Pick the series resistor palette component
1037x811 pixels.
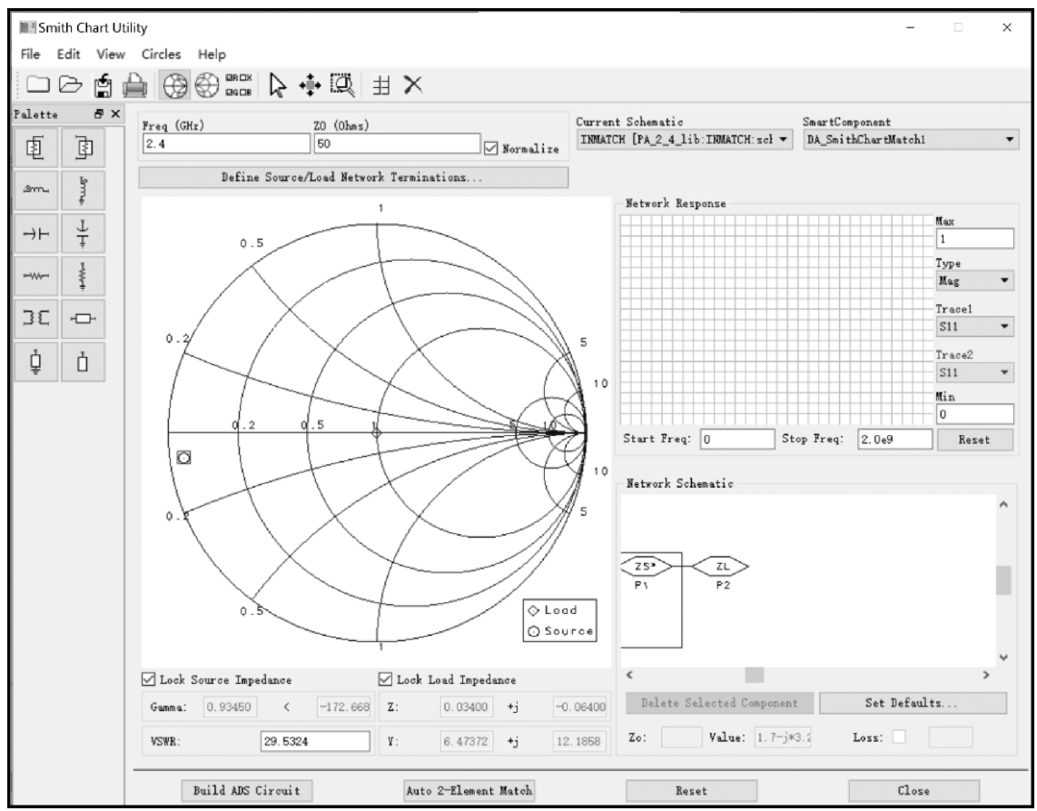point(35,276)
